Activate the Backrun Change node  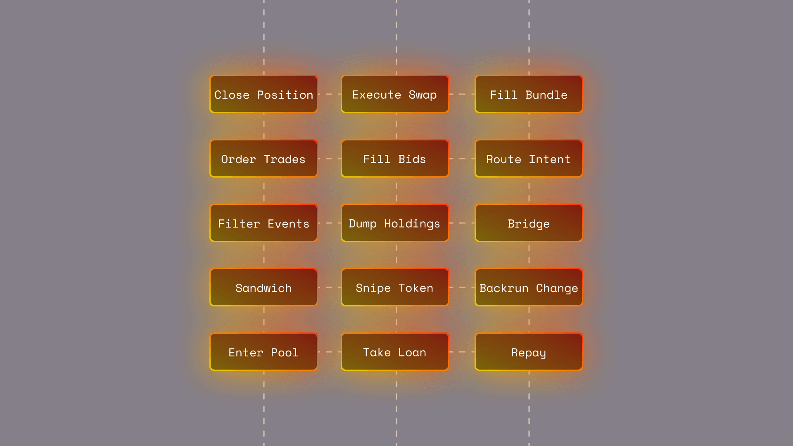(528, 287)
